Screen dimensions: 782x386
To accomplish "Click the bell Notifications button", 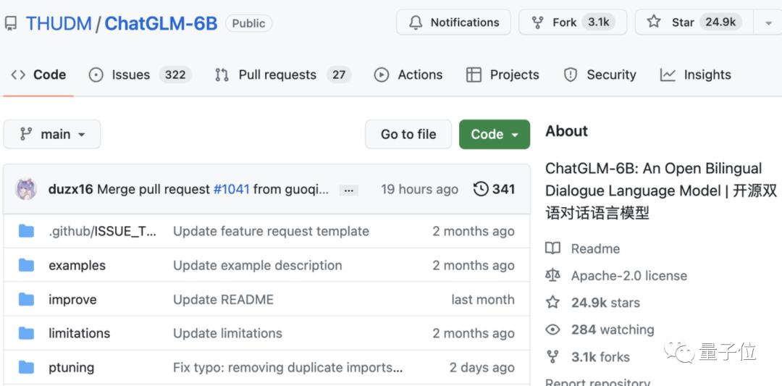I will (x=453, y=22).
